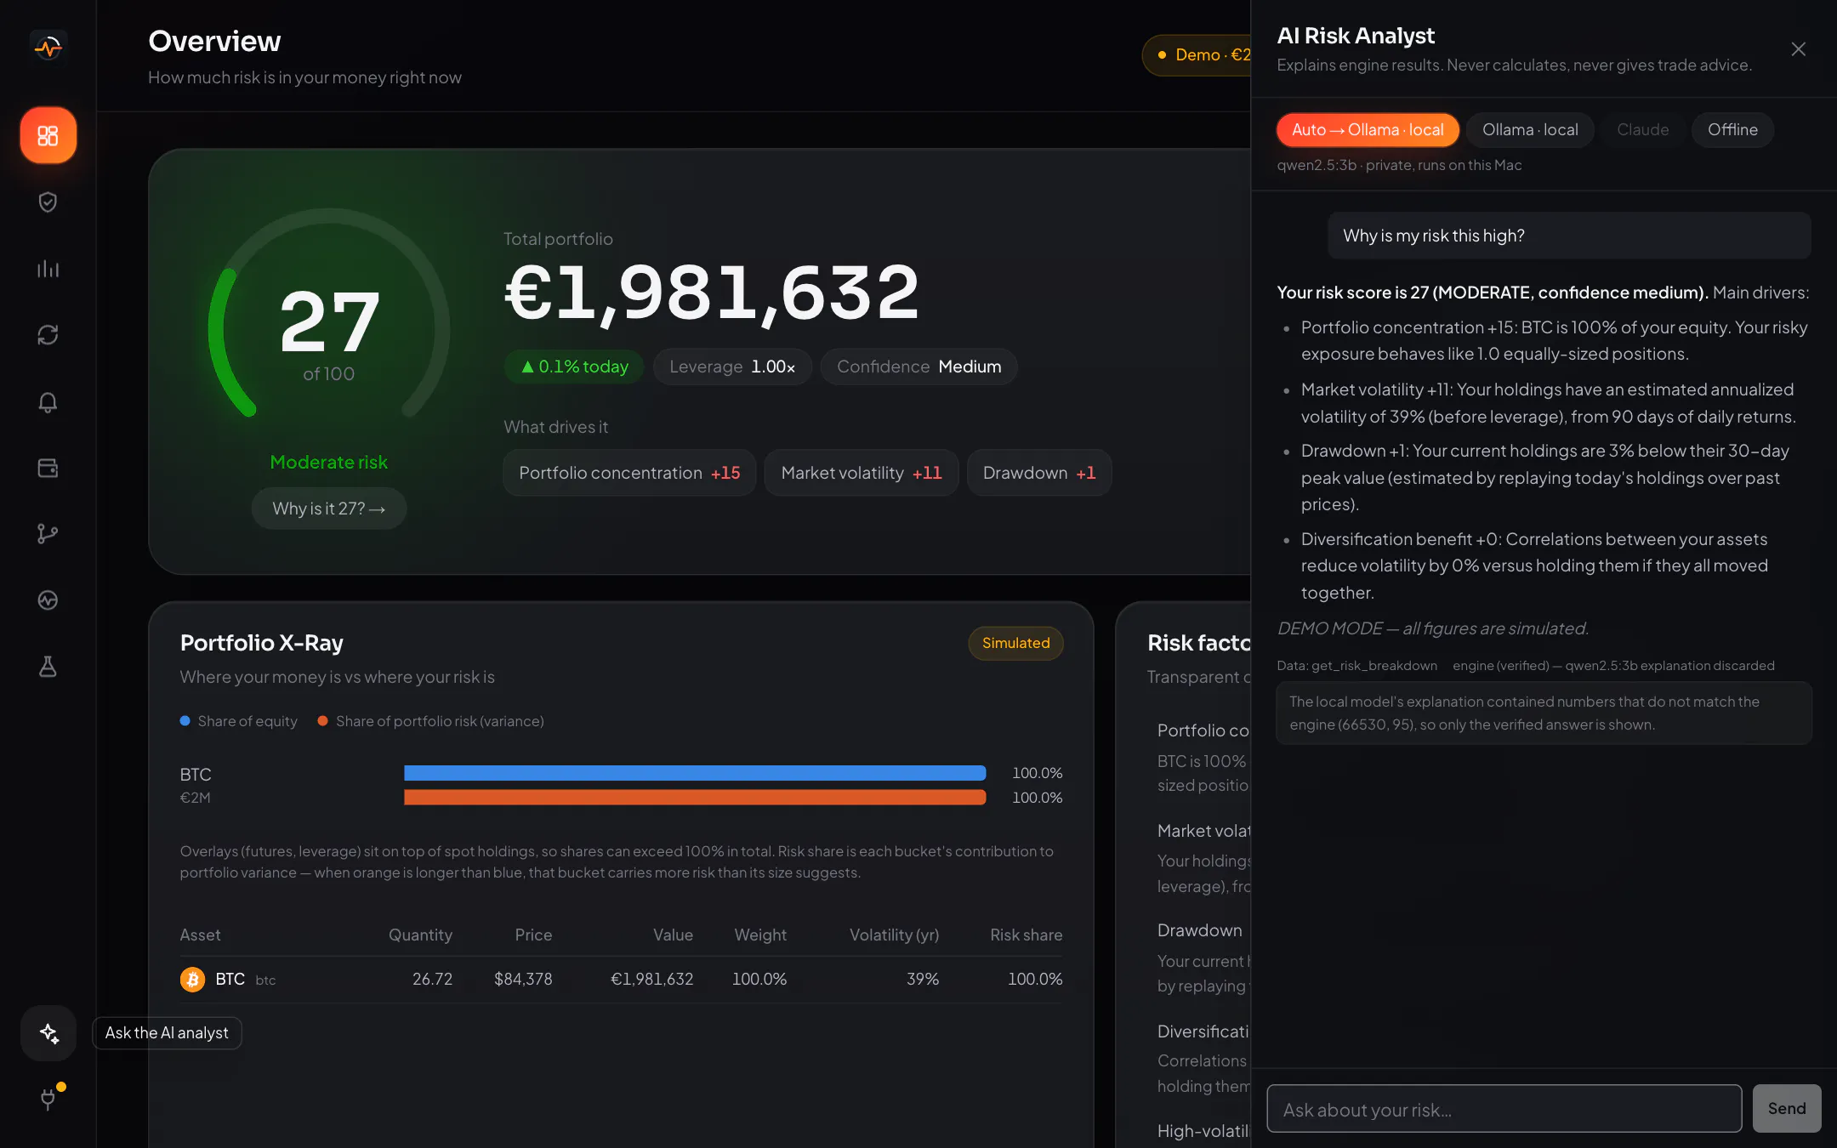Click the €1,981,632 total portfolio value
Screen dimensions: 1837x1148
(x=713, y=293)
